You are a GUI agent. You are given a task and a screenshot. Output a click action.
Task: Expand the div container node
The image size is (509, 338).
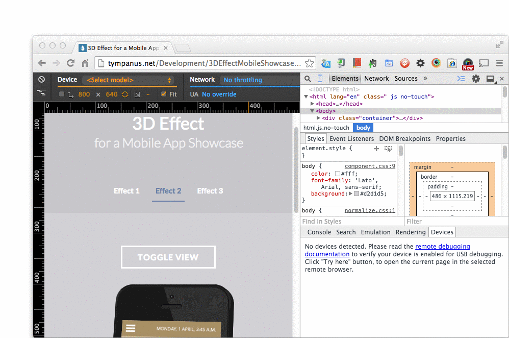318,118
